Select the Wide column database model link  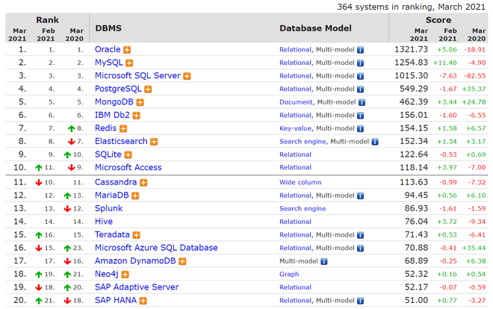[300, 182]
